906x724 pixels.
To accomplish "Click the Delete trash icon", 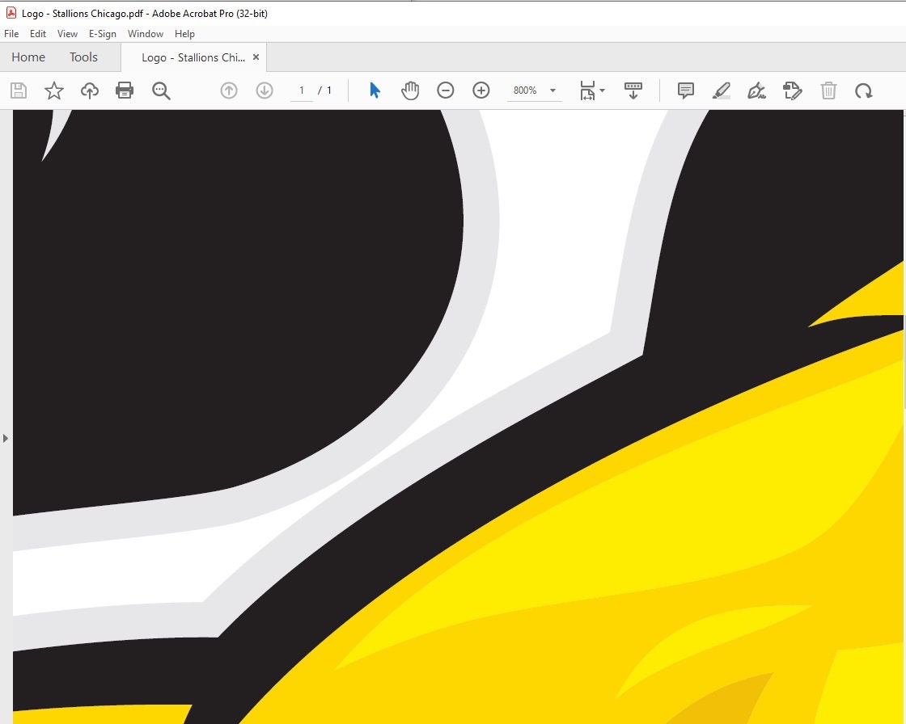I will pyautogui.click(x=828, y=90).
